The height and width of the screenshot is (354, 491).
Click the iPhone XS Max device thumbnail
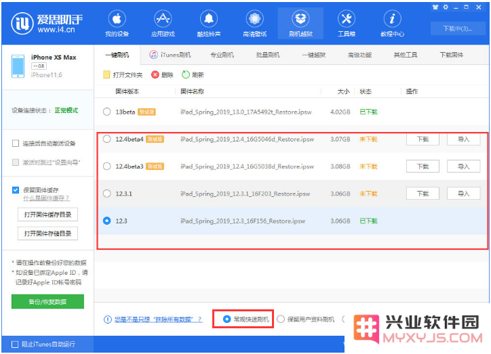click(18, 66)
